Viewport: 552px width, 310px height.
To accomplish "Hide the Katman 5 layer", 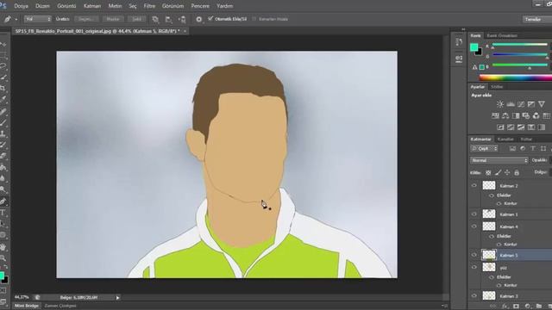I will (x=474, y=255).
